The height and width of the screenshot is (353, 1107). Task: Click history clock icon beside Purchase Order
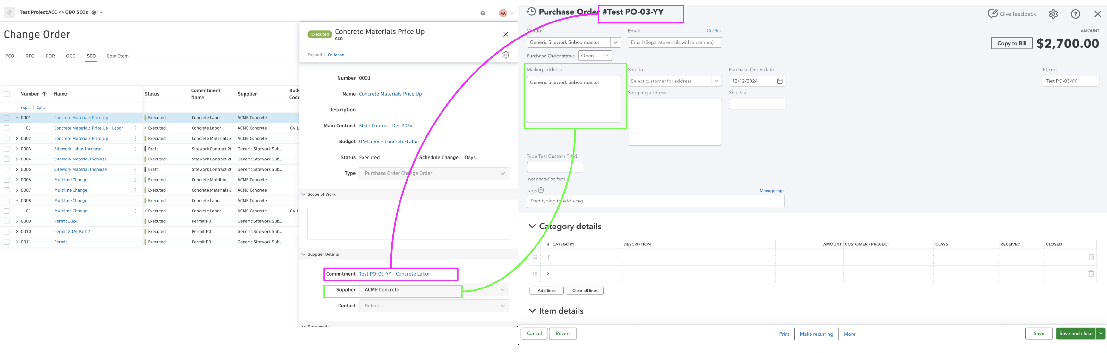[x=531, y=12]
